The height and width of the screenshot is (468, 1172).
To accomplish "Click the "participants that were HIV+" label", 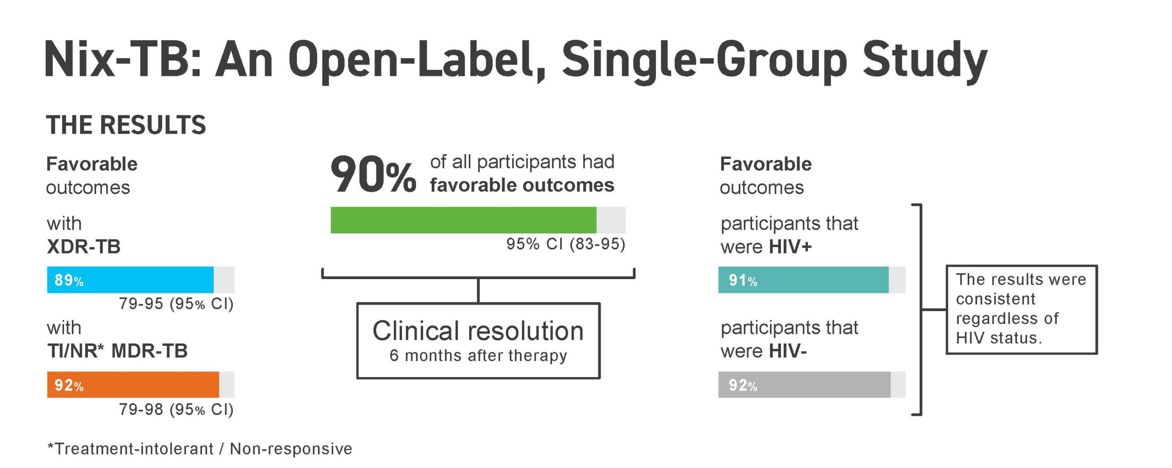I will point(789,235).
